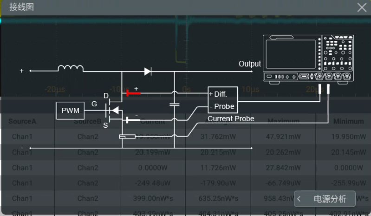Click the back chevron beside 电源分析

tap(299, 199)
